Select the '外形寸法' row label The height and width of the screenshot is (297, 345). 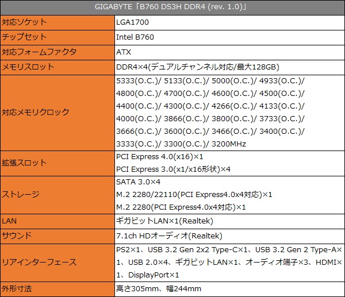click(17, 288)
